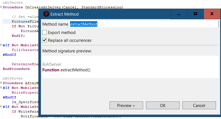Click the Extract Method title bar text
This screenshot has width=221, height=119.
65,14
